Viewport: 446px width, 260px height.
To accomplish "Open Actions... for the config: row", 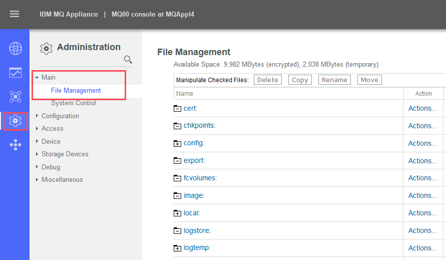I will (x=422, y=143).
